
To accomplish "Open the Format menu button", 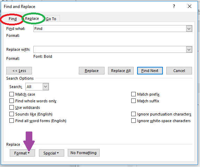I will [x=22, y=153].
